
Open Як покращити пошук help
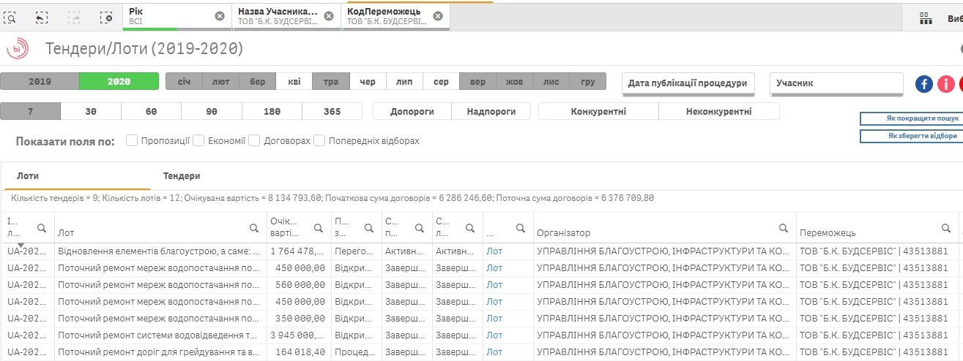(912, 118)
